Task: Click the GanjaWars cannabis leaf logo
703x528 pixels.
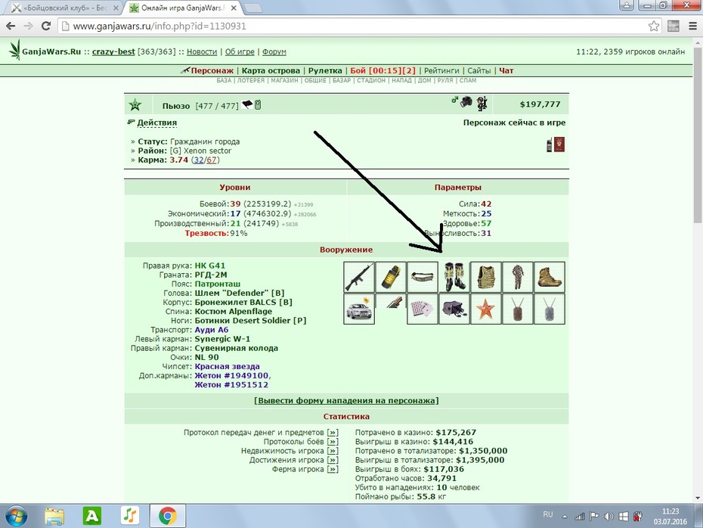Action: tap(15, 50)
